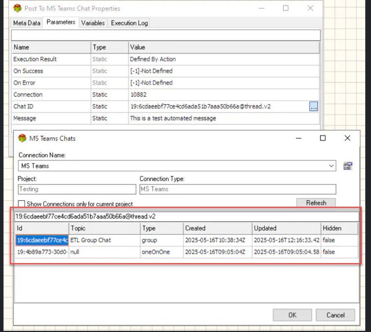Click updated value 2025-05-16T09:05:04.58
Image resolution: width=371 pixels, height=332 pixels.
click(287, 252)
